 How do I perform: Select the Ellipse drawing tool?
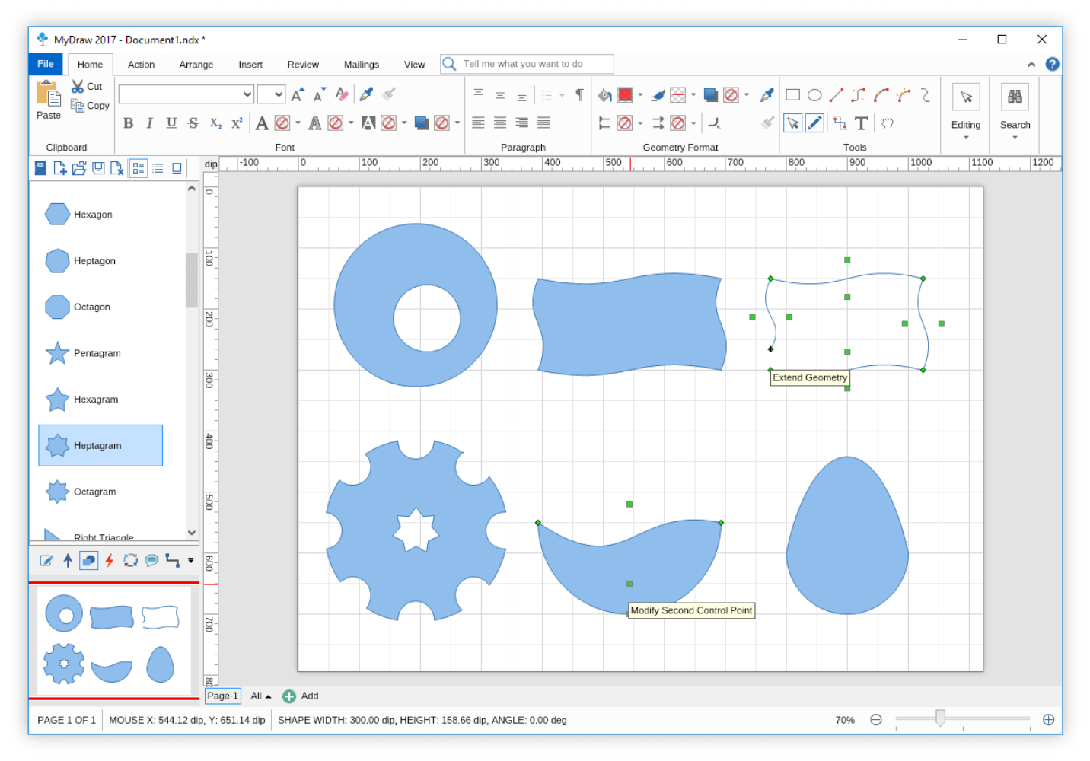click(814, 94)
